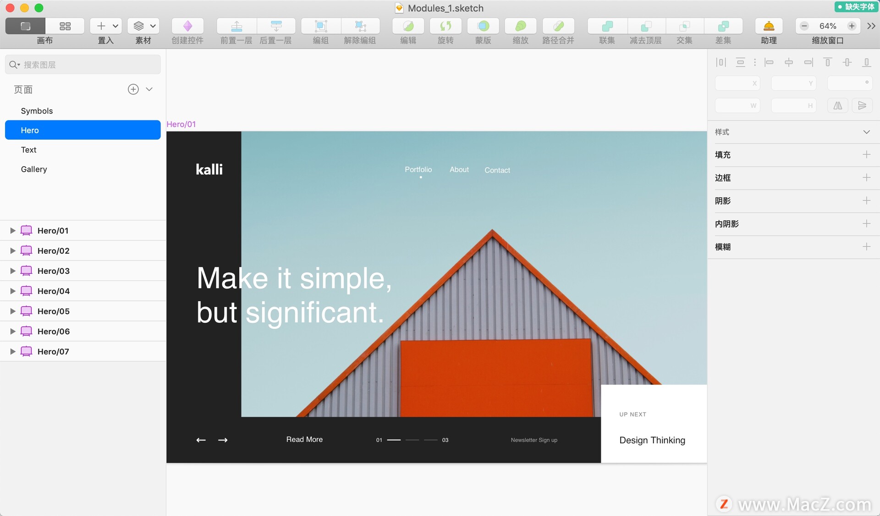This screenshot has height=516, width=880.
Task: Click the 编辑 edit tool icon
Action: [408, 26]
